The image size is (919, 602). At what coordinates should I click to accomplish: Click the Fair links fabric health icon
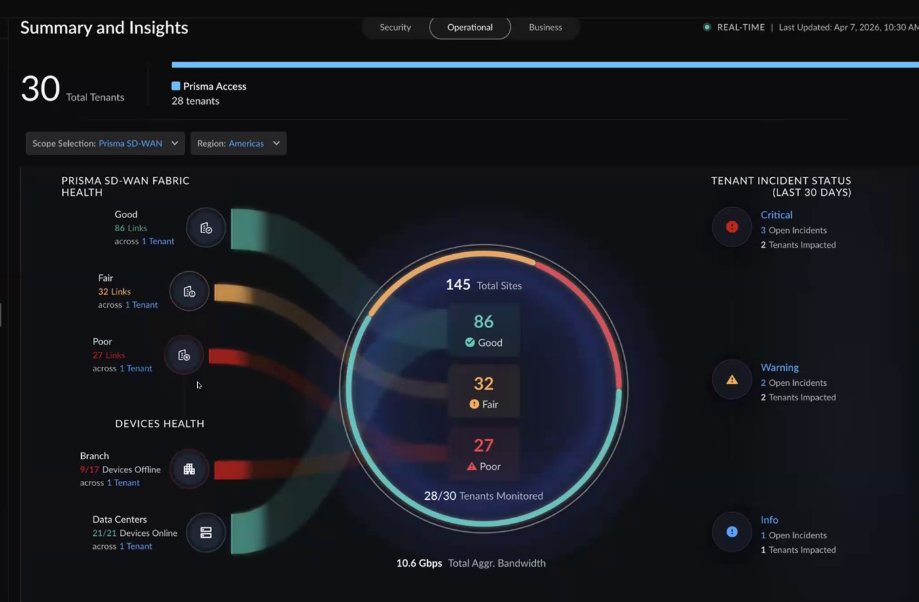pyautogui.click(x=189, y=292)
